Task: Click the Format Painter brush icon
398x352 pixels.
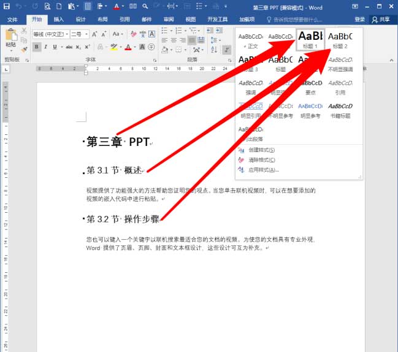Action: pos(24,50)
